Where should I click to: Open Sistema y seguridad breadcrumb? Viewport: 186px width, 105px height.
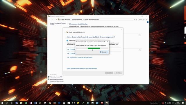(x=77, y=19)
